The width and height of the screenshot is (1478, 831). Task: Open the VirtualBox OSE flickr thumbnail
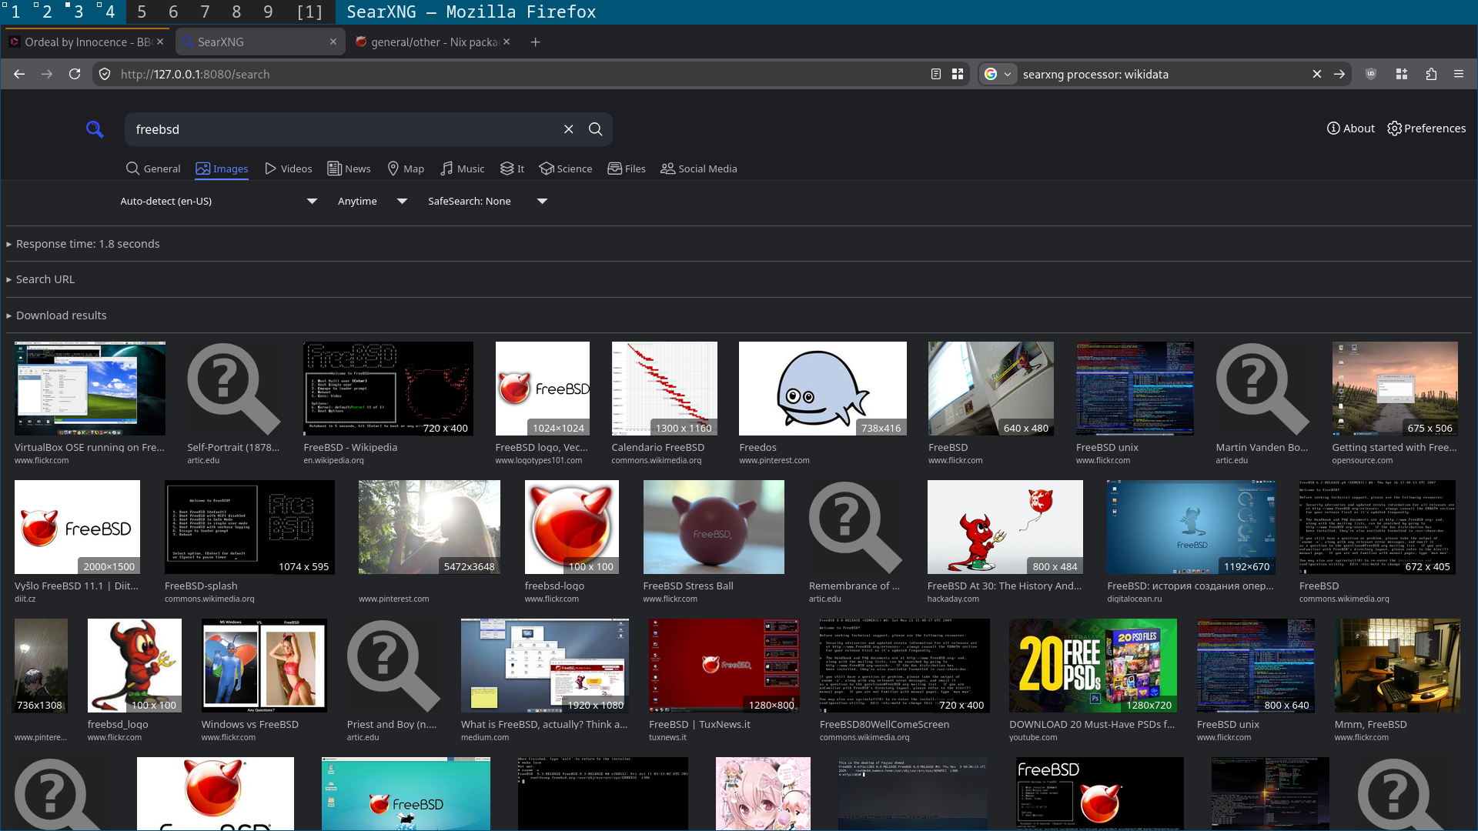[90, 389]
